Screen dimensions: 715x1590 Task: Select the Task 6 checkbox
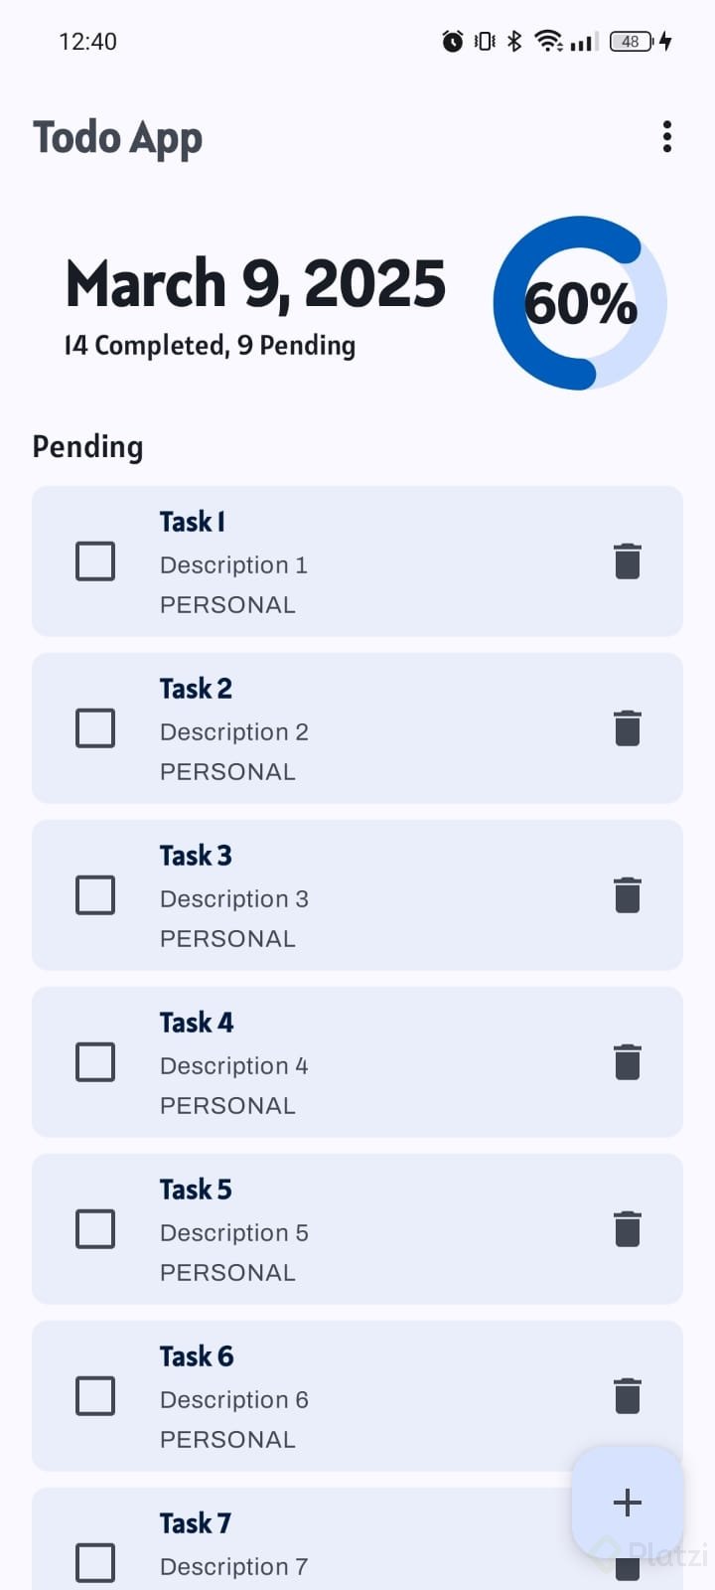pos(95,1396)
